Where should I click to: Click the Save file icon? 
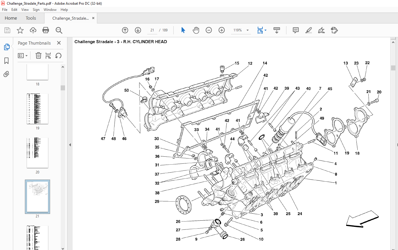7,30
